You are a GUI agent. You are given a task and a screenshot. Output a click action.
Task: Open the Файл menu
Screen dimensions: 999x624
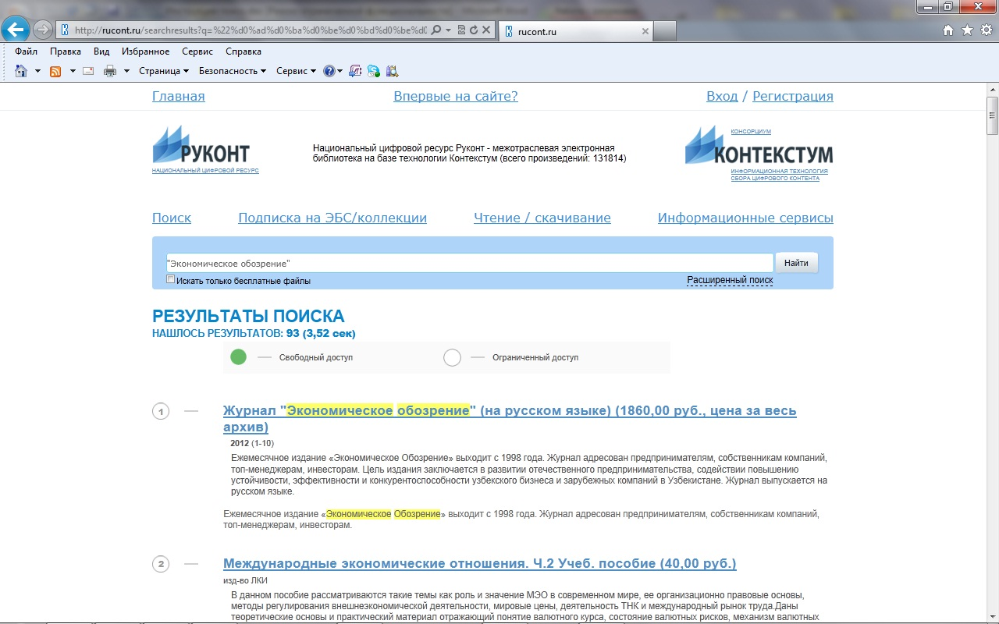pyautogui.click(x=26, y=51)
